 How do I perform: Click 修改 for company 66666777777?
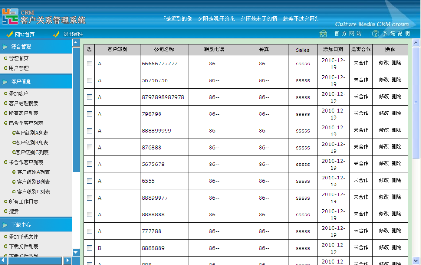(384, 63)
